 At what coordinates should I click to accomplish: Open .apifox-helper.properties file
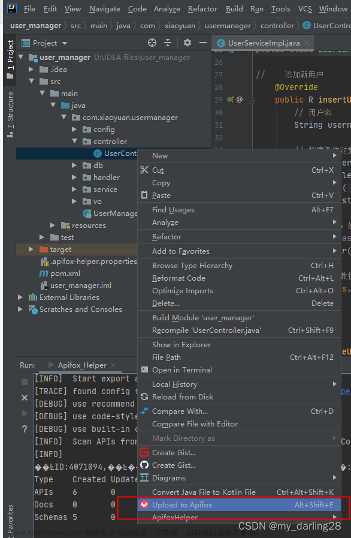(89, 262)
